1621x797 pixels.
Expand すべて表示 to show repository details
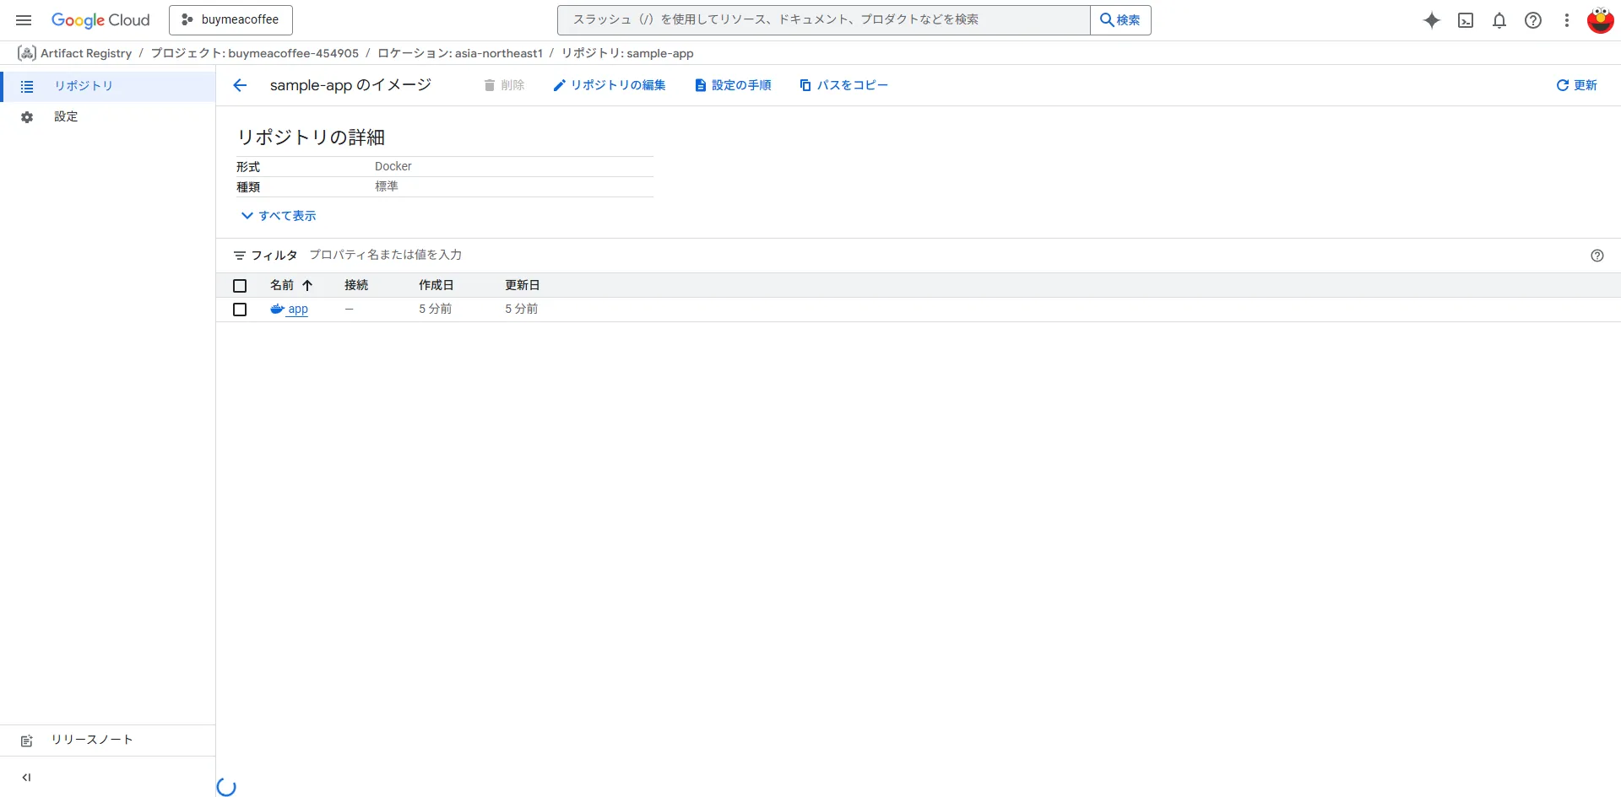277,216
